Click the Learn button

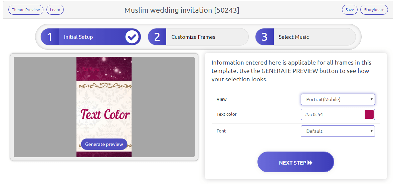point(55,10)
